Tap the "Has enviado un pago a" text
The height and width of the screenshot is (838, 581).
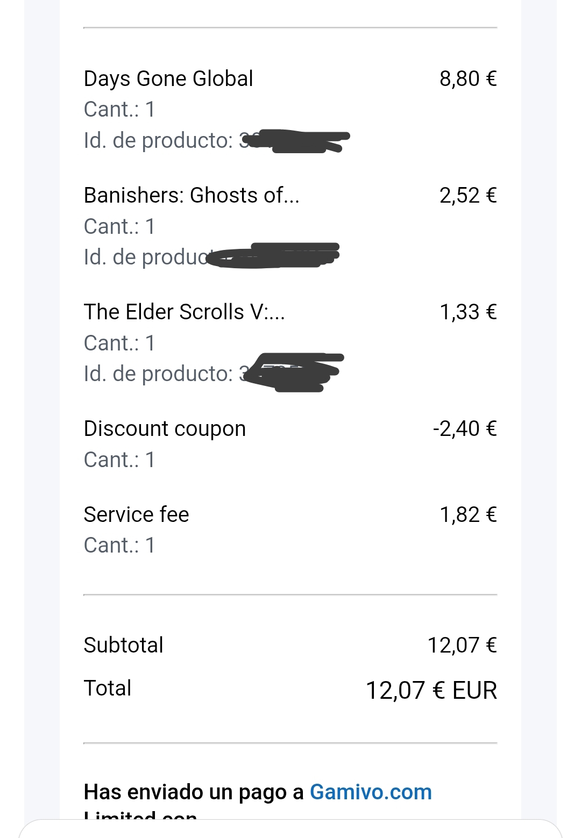point(194,792)
